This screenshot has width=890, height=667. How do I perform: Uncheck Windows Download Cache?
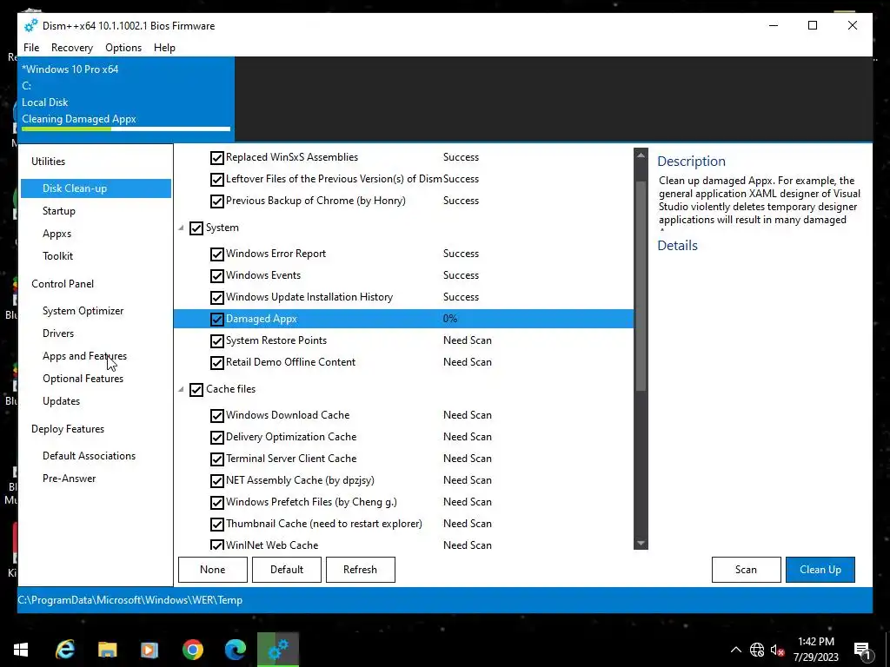(x=216, y=416)
